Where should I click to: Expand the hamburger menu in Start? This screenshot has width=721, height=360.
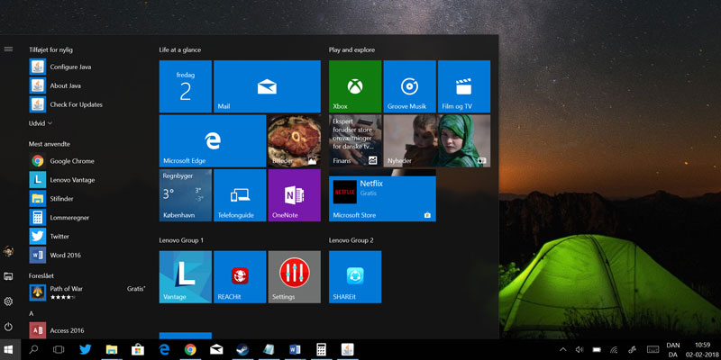8,49
